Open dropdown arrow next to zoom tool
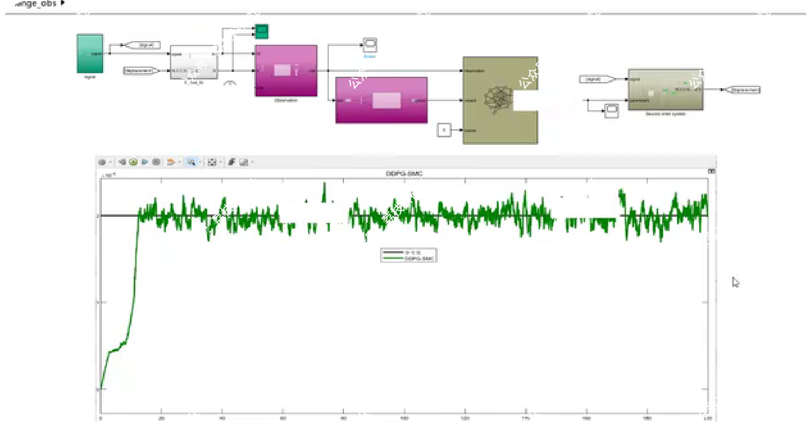Image resolution: width=811 pixels, height=422 pixels. pyautogui.click(x=200, y=162)
